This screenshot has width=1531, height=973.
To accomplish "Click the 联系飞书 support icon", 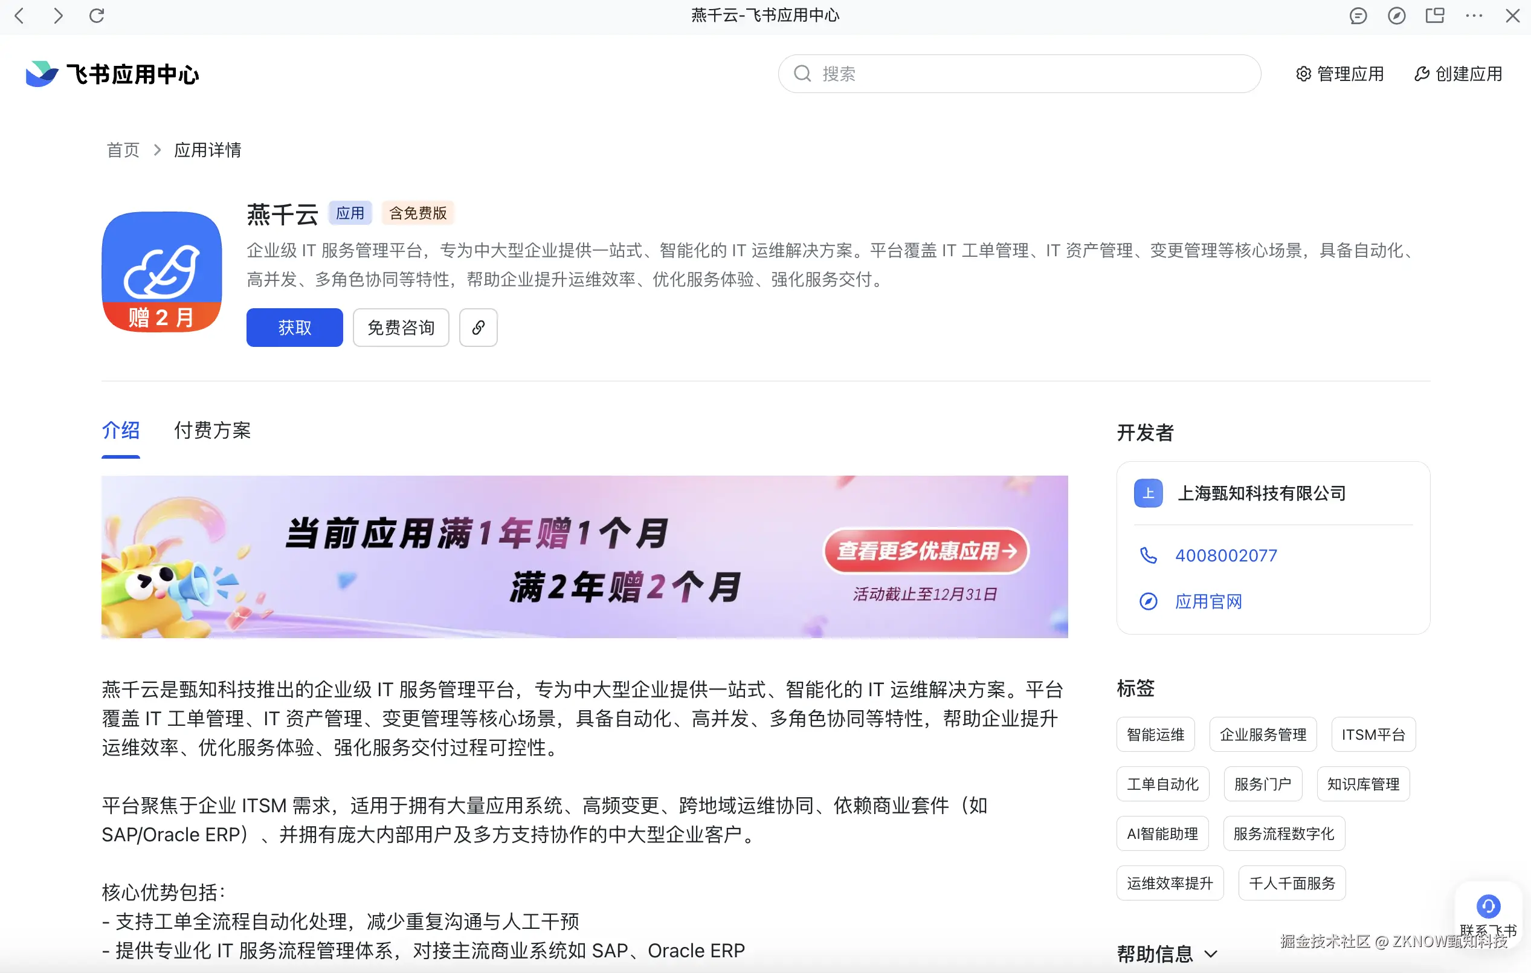I will pos(1487,907).
